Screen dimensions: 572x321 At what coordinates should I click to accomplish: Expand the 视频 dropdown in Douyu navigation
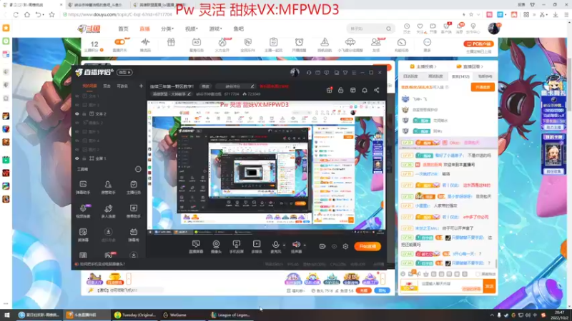point(191,29)
